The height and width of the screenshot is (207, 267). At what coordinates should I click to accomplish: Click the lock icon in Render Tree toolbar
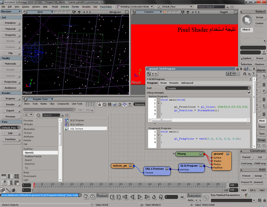(x=99, y=104)
